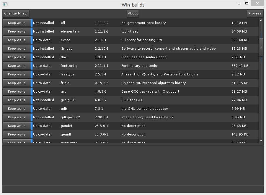266x195 pixels.
Task: Click Keep as-is button for freetype
Action: (17, 74)
